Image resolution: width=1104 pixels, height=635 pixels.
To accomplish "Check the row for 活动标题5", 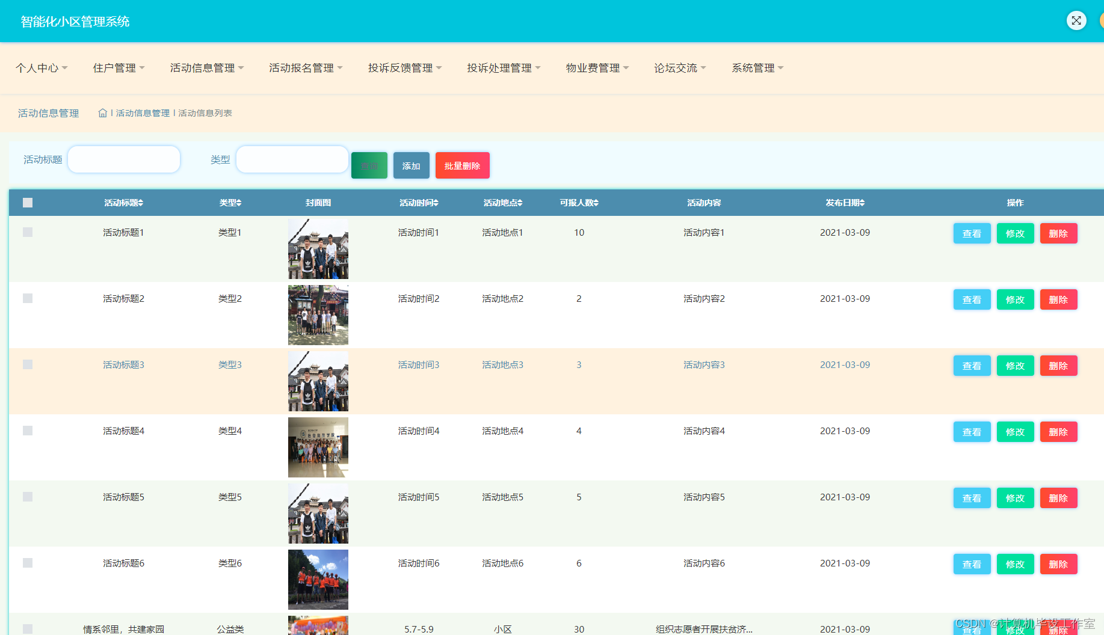I will 28,497.
